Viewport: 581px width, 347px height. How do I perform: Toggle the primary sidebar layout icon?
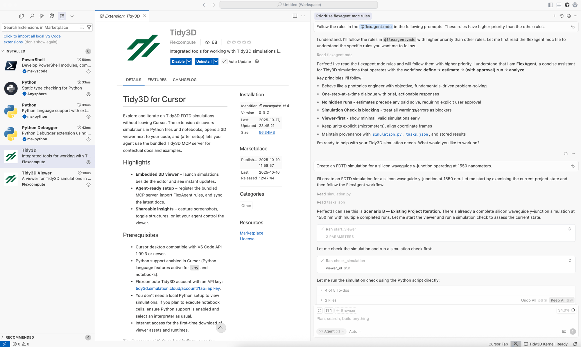(x=550, y=5)
